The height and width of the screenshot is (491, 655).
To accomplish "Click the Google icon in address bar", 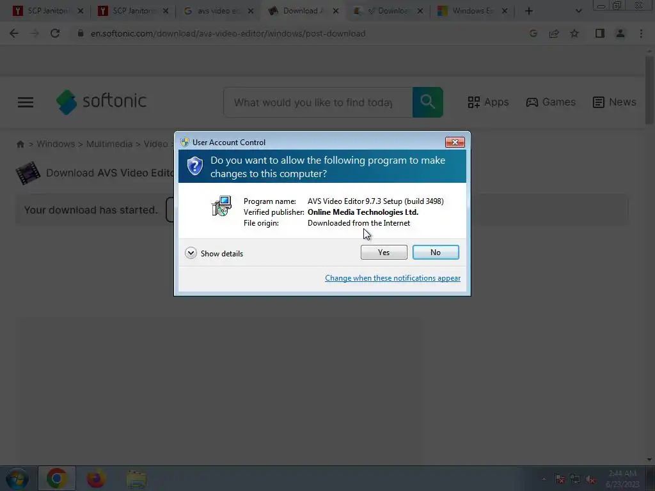I will point(533,33).
